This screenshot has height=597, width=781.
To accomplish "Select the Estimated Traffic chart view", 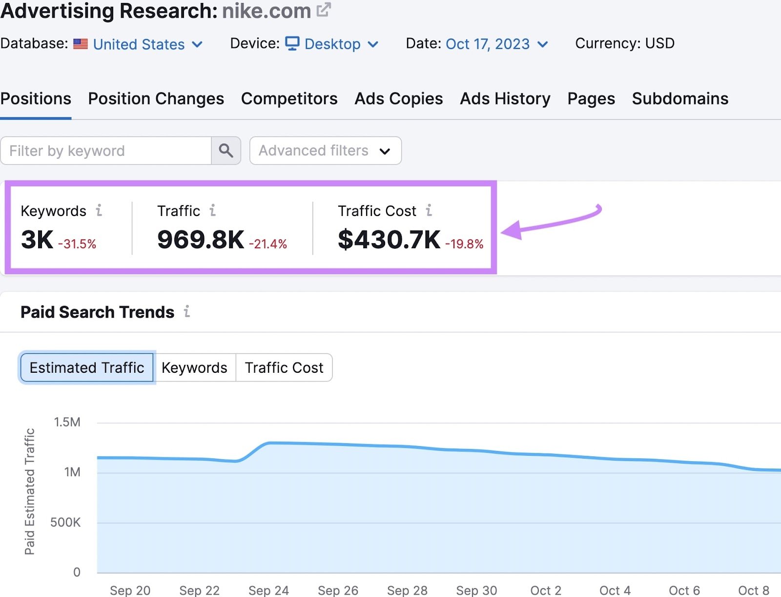I will [x=86, y=367].
